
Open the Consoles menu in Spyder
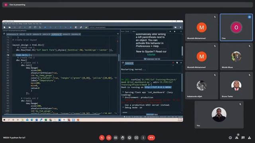tap(25, 24)
